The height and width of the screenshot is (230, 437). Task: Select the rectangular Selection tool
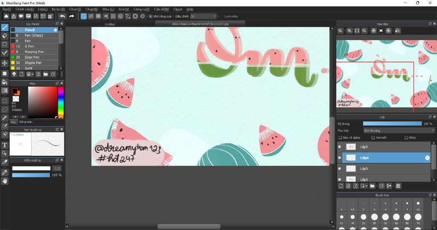point(4,101)
